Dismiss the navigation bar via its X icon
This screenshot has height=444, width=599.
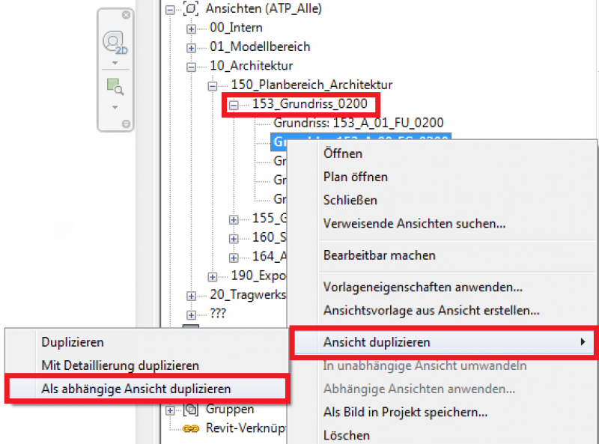pos(126,15)
